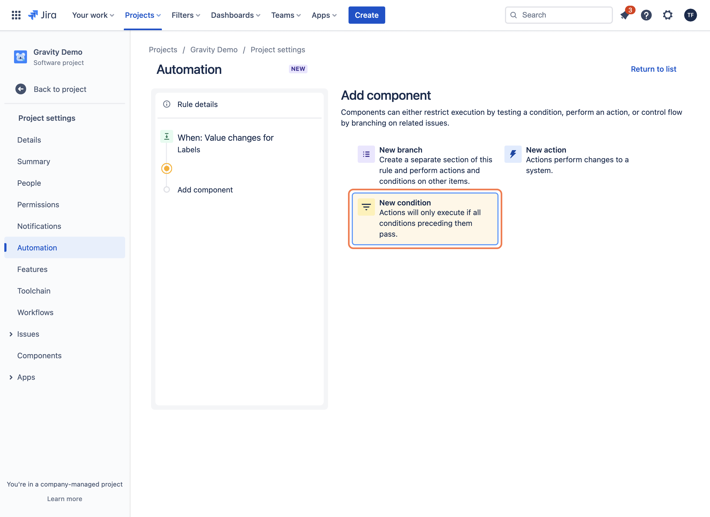Click the search magnifier icon
The width and height of the screenshot is (710, 517).
pyautogui.click(x=514, y=15)
